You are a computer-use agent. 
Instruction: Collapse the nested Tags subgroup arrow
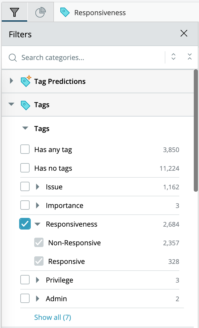25,128
